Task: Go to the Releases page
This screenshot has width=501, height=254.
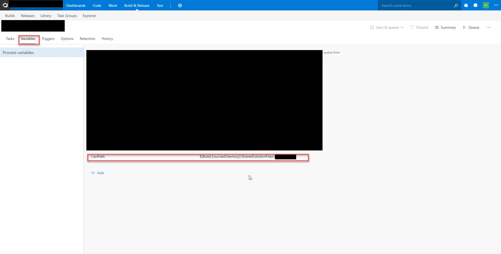Action: (x=28, y=16)
